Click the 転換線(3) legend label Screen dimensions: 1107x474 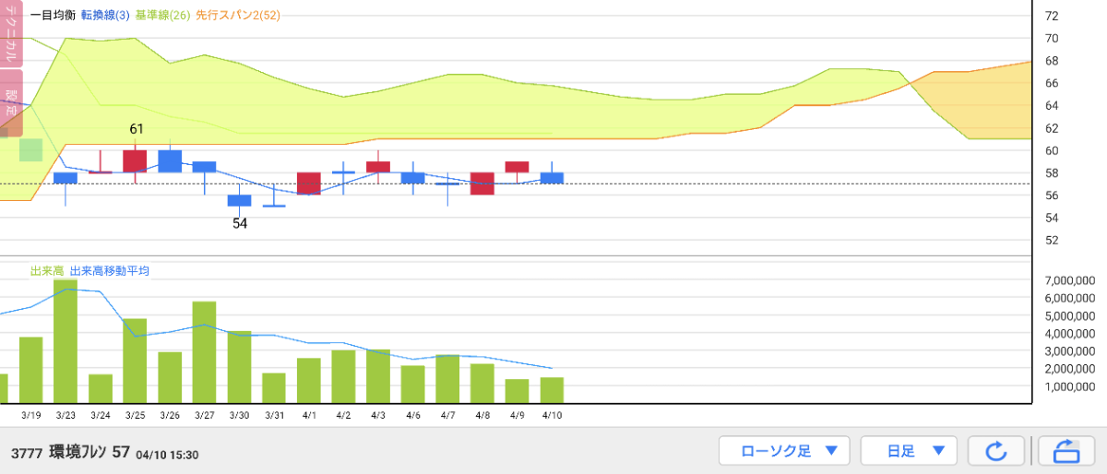[x=105, y=16]
